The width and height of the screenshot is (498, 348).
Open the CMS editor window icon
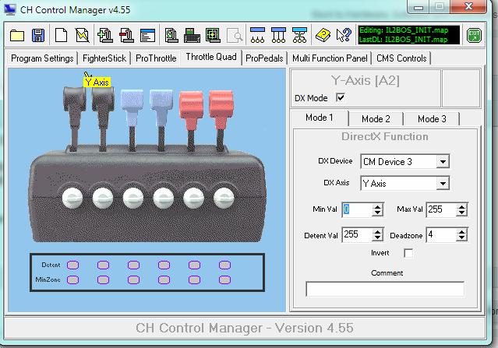(147, 35)
